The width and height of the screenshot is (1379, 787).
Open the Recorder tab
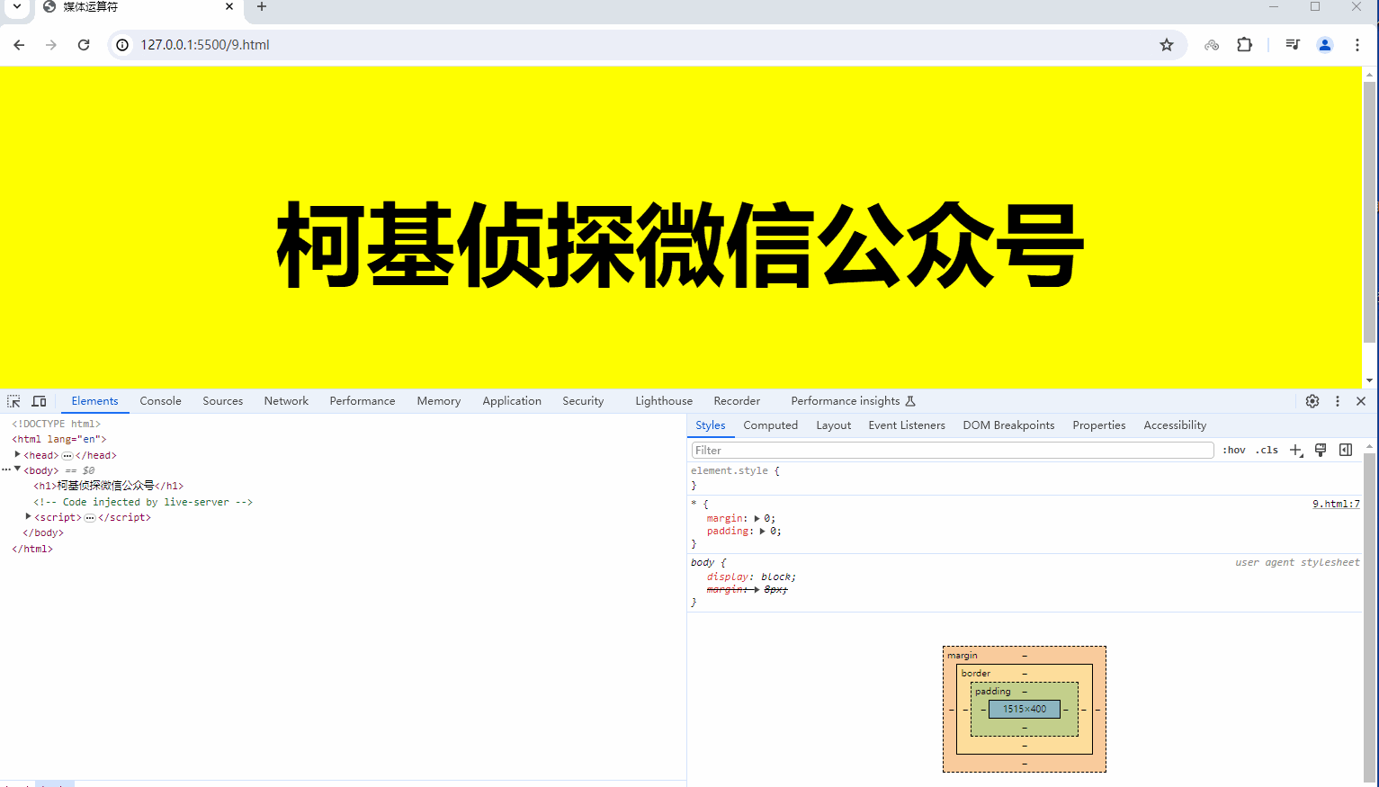coord(737,401)
